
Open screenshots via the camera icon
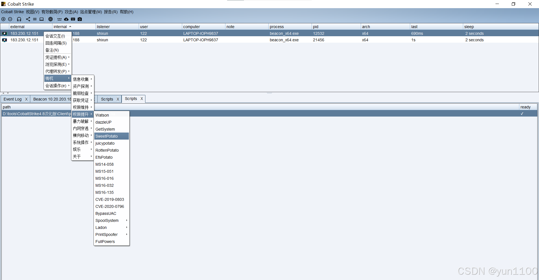[x=80, y=19]
